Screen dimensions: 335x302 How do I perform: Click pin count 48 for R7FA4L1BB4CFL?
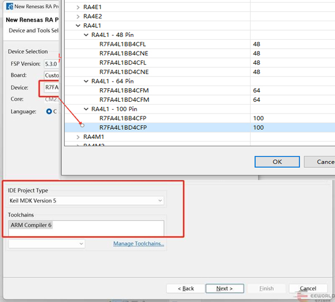coord(256,44)
